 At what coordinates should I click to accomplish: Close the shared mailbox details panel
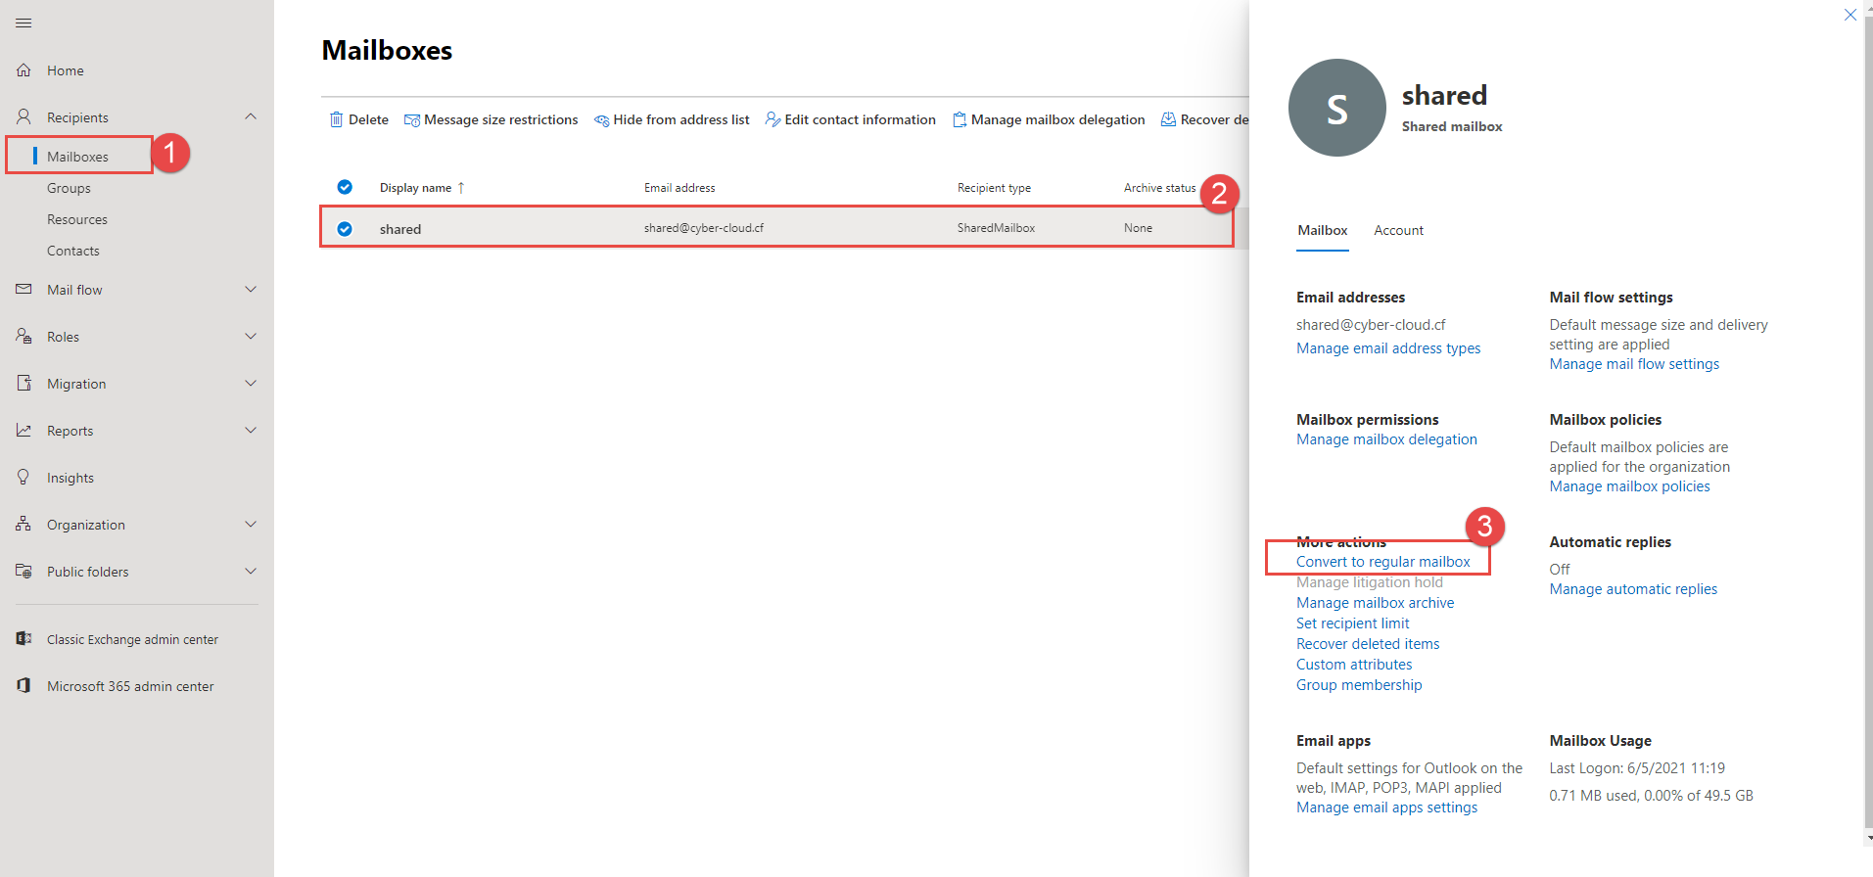coord(1850,15)
